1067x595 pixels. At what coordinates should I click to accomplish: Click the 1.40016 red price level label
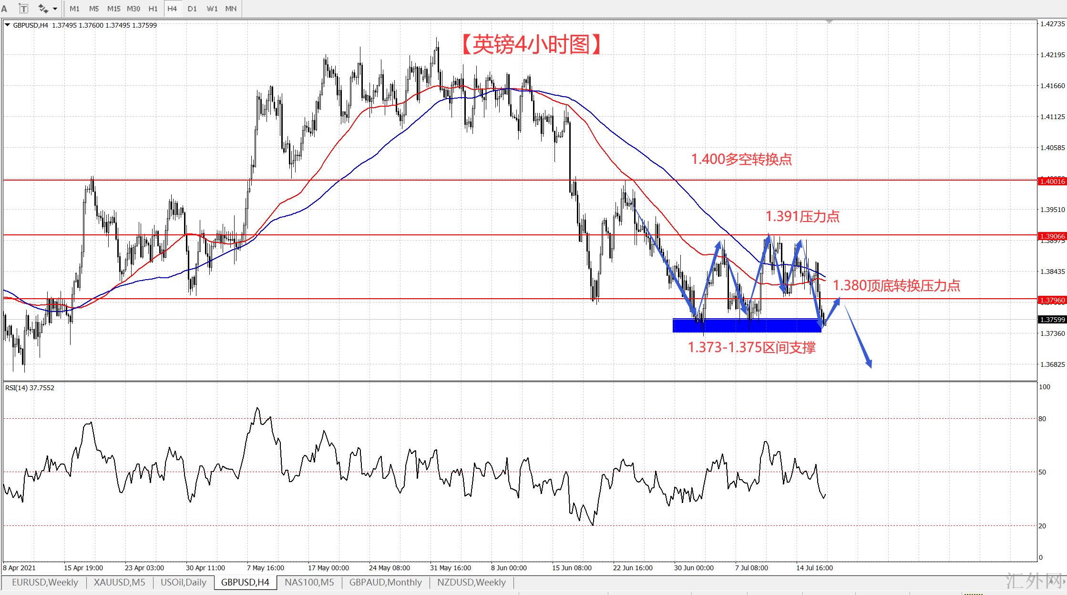pyautogui.click(x=1052, y=181)
